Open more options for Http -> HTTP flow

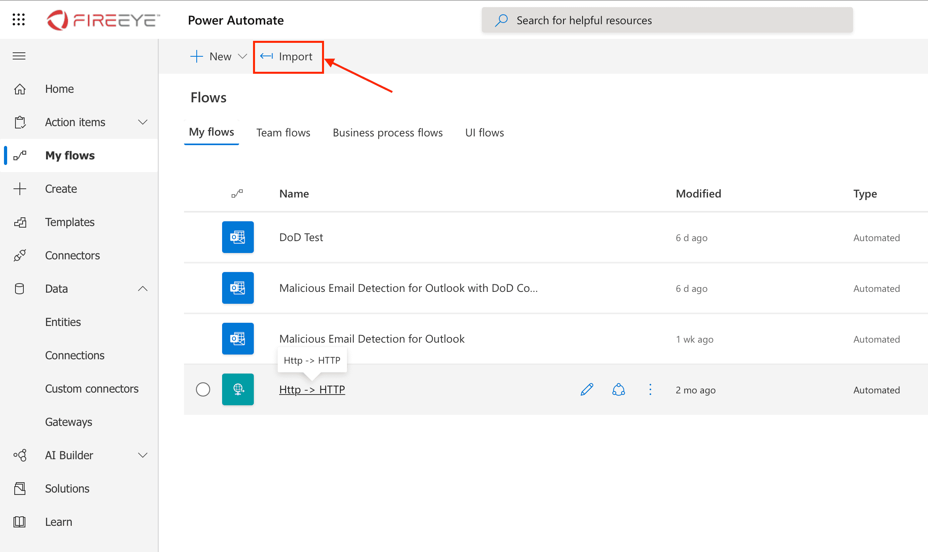coord(650,389)
